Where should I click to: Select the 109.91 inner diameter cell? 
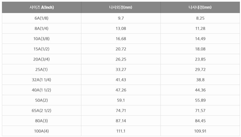click(200, 131)
